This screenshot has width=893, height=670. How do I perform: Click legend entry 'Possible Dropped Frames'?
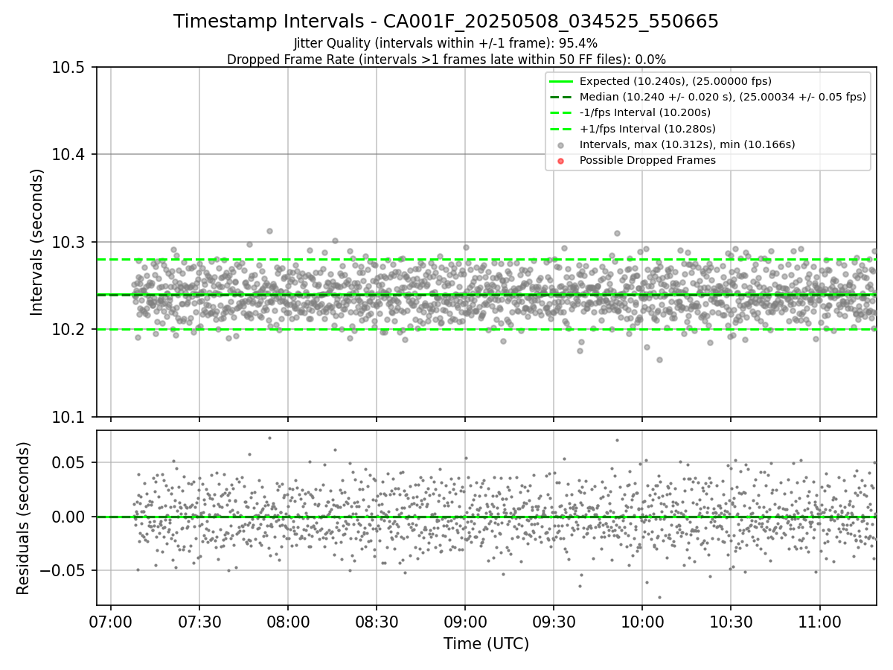pos(647,160)
